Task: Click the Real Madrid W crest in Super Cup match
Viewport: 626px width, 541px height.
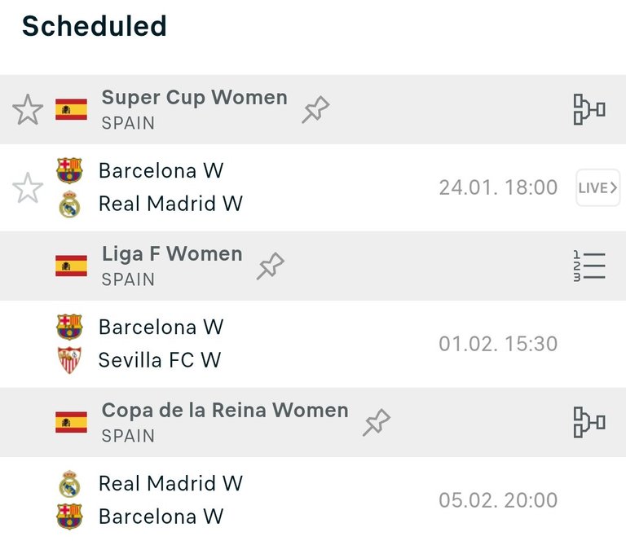Action: tap(69, 204)
